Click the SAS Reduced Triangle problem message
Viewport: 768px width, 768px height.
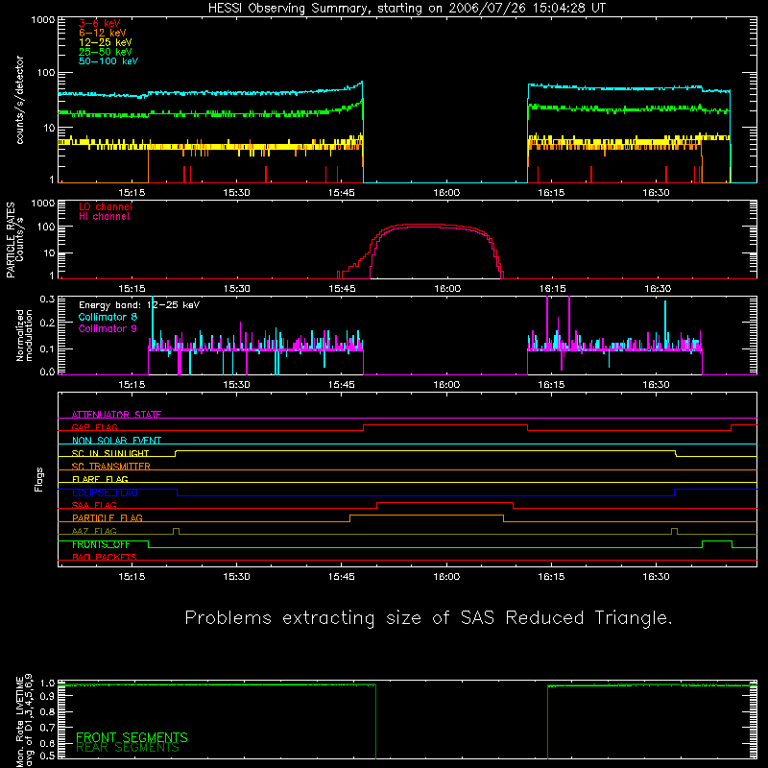point(428,618)
